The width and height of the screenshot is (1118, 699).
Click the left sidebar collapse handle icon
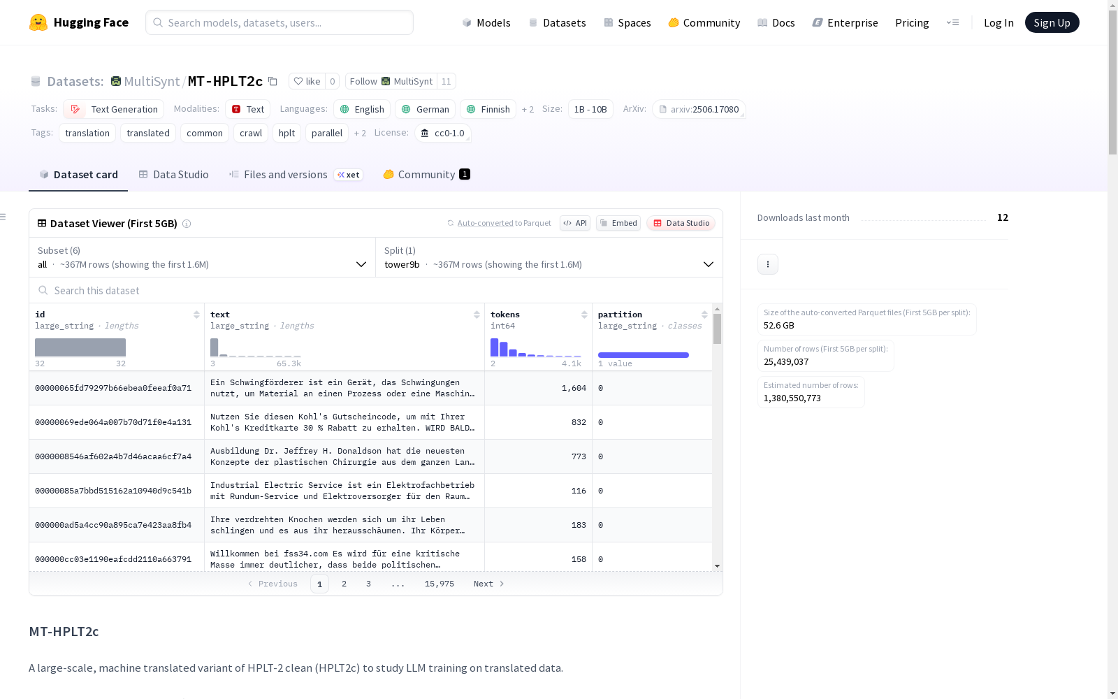[x=3, y=217]
